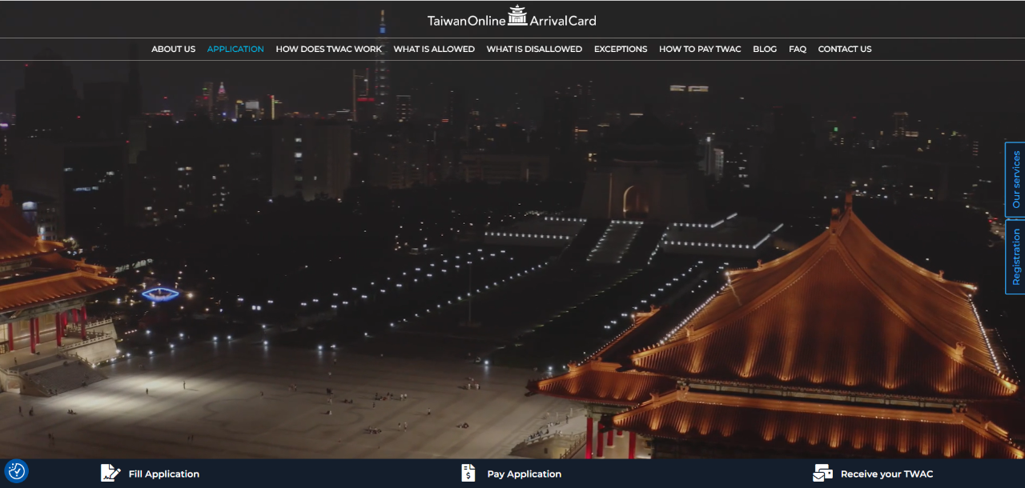Viewport: 1025px width, 488px height.
Task: Open the Registration side tab
Action: coord(1015,257)
